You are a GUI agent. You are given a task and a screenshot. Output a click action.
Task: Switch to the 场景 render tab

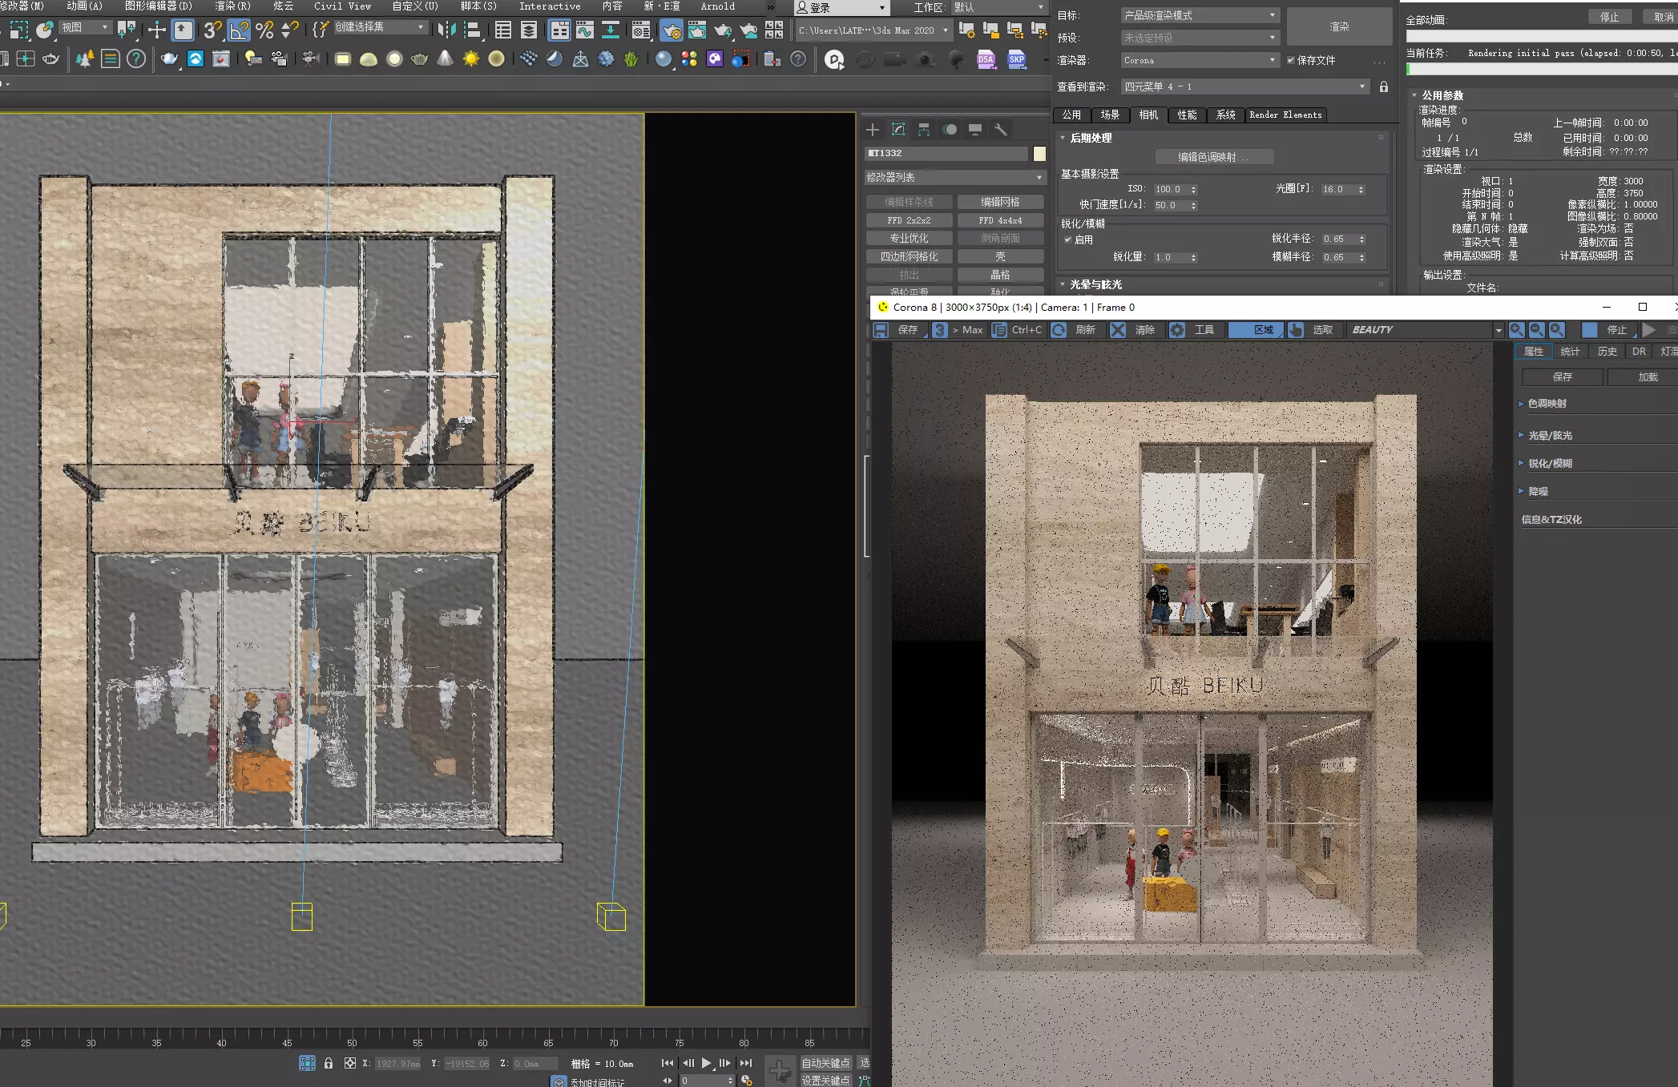tap(1109, 115)
